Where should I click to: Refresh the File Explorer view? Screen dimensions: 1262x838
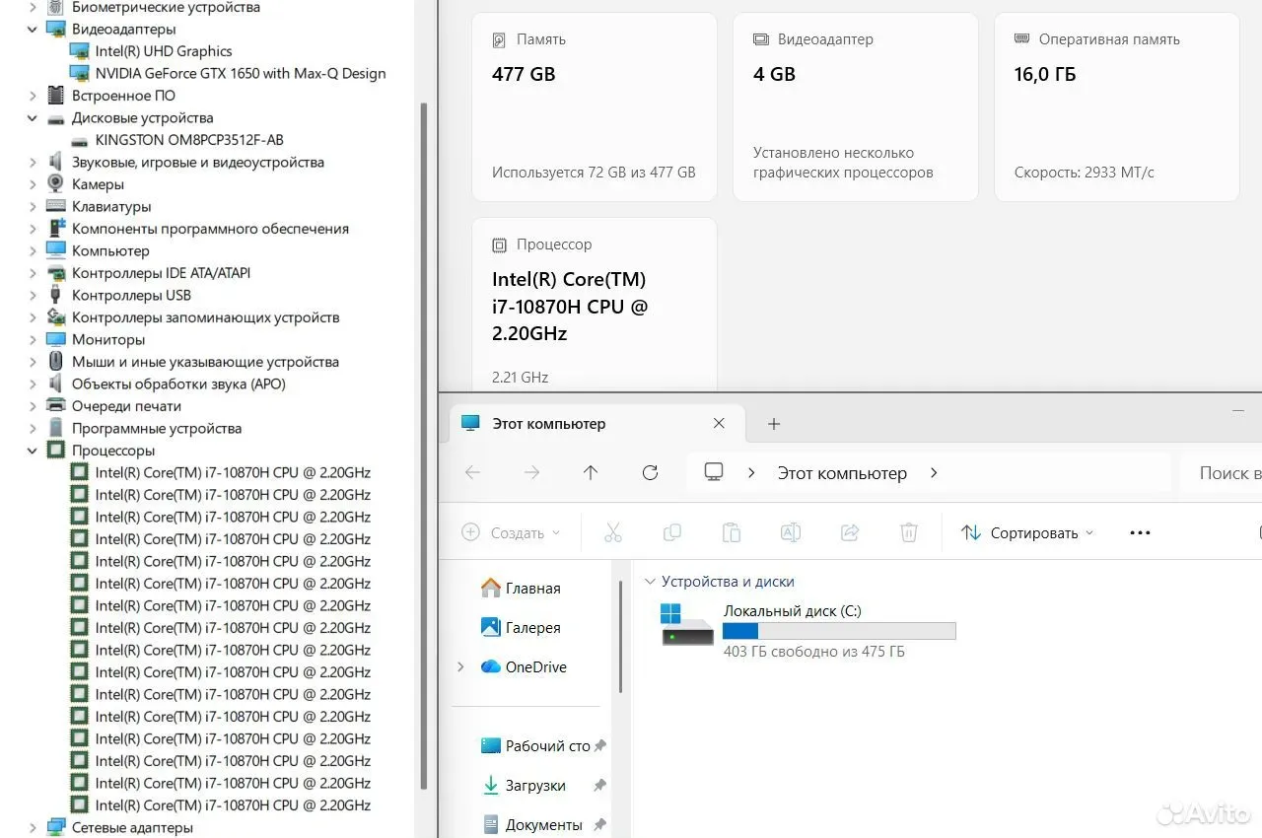pos(650,473)
